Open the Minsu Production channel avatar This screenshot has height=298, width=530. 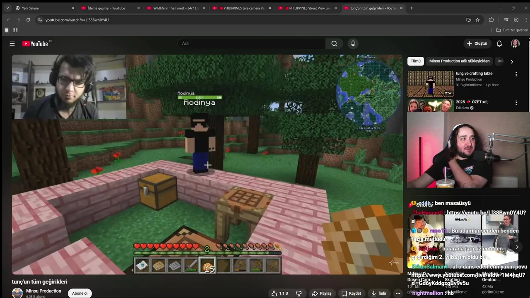tap(17, 293)
